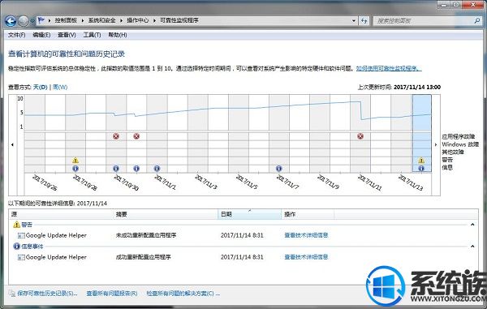Viewport: 487px width, 309px height.
Task: Click the save icon beside 保存可靠性历史记录
Action: 12,293
